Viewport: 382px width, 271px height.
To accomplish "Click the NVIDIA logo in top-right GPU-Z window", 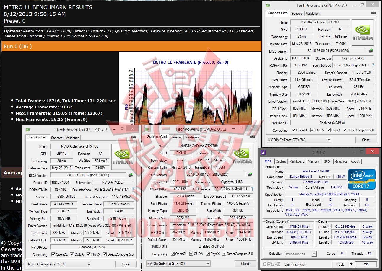I will 363,33.
